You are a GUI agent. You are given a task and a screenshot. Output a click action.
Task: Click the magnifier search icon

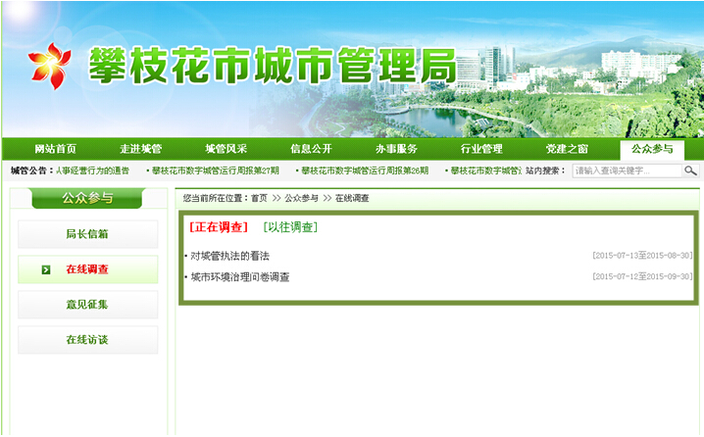[690, 170]
